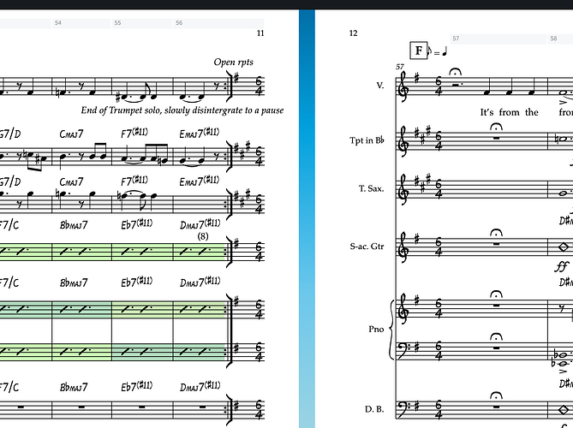Click the 'Tpt in Bb' staff label
Screen dimensions: 573x428
click(x=367, y=140)
